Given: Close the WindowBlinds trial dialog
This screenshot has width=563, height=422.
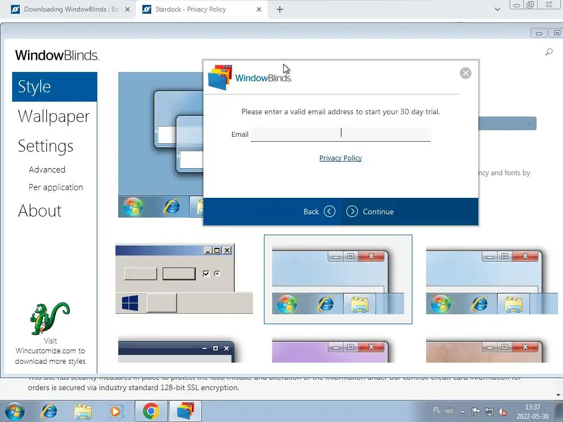Looking at the screenshot, I should click(x=465, y=73).
